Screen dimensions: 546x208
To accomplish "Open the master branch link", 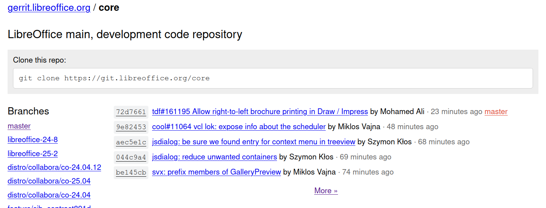I will coord(19,126).
